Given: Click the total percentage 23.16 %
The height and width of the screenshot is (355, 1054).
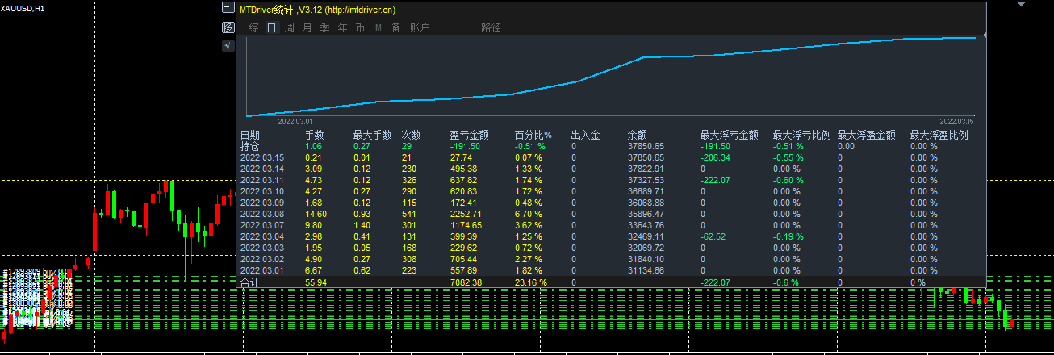Looking at the screenshot, I should click(531, 283).
